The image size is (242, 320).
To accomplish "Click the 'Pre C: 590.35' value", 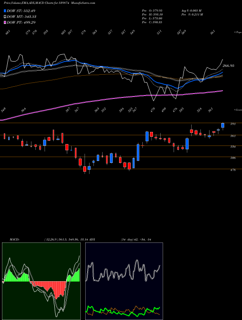I will (x=152, y=22).
